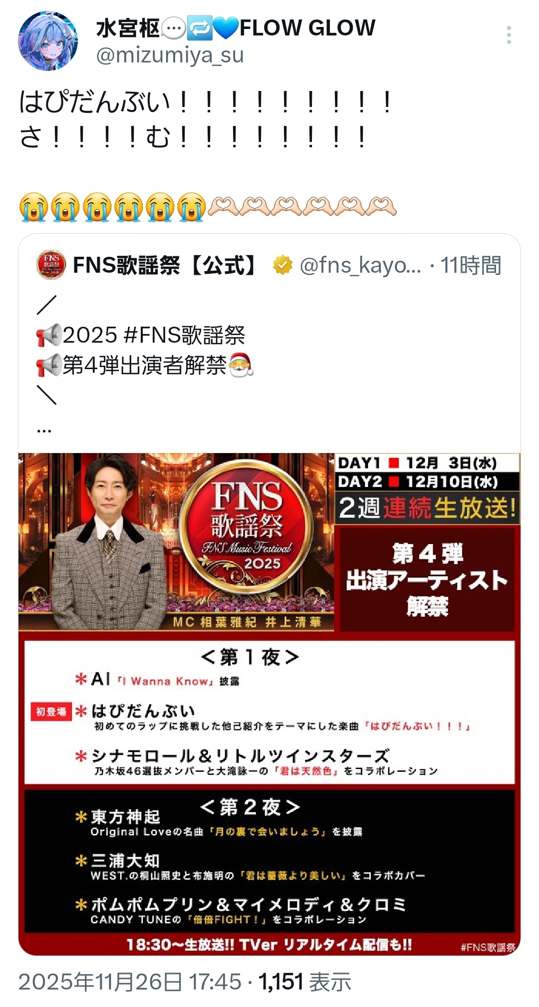Tap the crying emoji row in the post
Image resolution: width=539 pixels, height=1007 pixels.
pyautogui.click(x=113, y=206)
